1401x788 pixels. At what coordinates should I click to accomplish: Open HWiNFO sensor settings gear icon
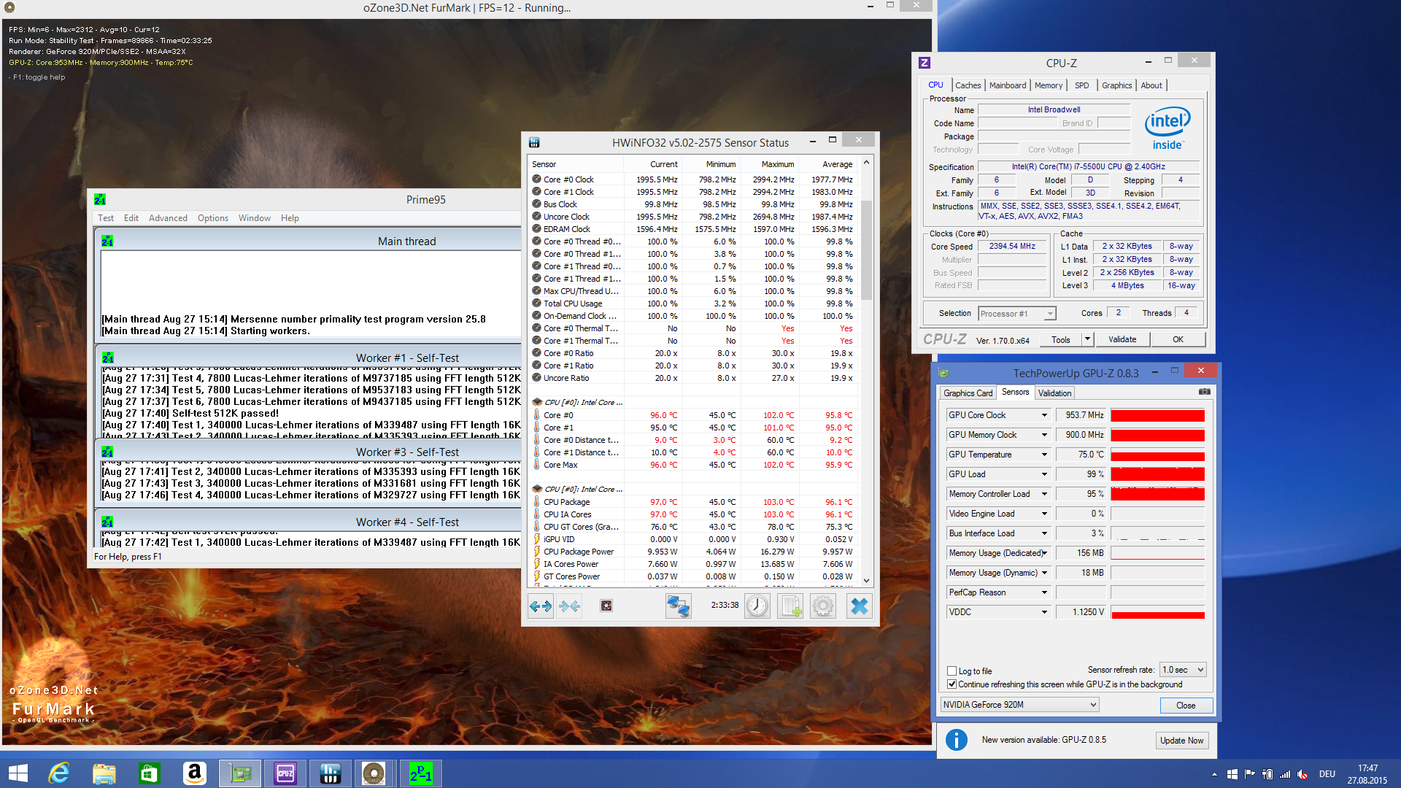pyautogui.click(x=823, y=606)
